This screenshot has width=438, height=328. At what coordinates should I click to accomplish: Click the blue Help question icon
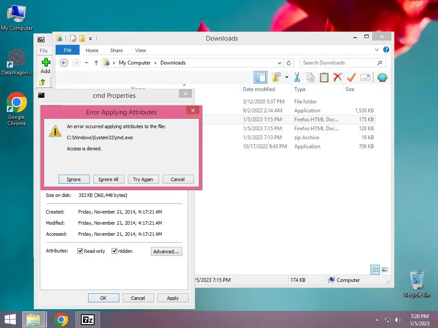click(386, 50)
